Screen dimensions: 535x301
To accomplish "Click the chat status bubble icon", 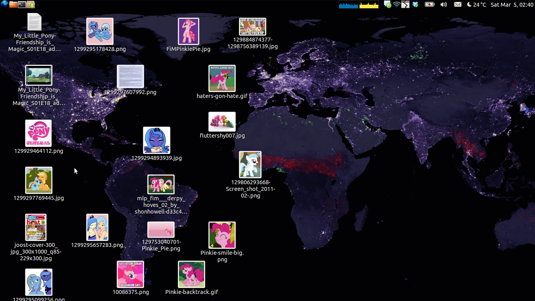I will 387,4.
